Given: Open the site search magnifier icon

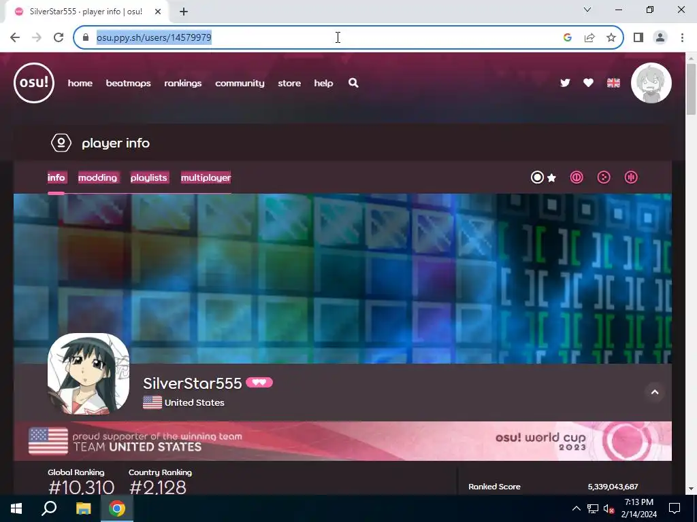Looking at the screenshot, I should coord(353,83).
